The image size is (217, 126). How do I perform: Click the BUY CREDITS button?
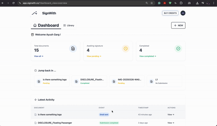(x=170, y=13)
